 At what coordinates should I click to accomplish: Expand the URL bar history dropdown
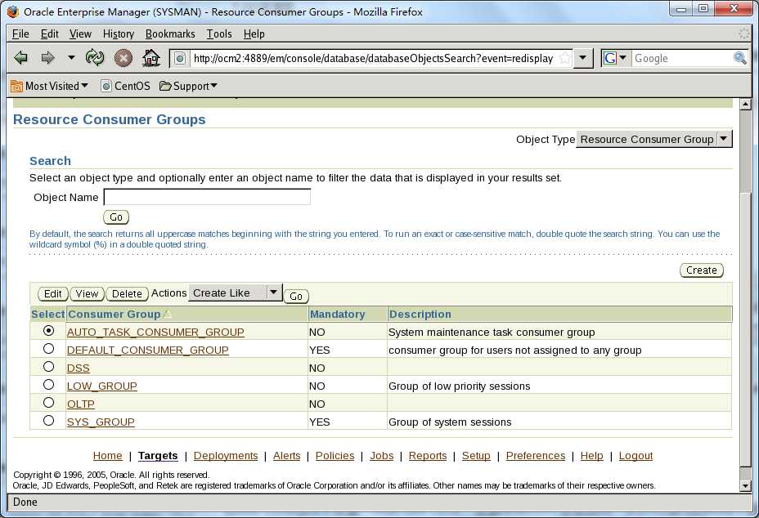click(x=583, y=58)
